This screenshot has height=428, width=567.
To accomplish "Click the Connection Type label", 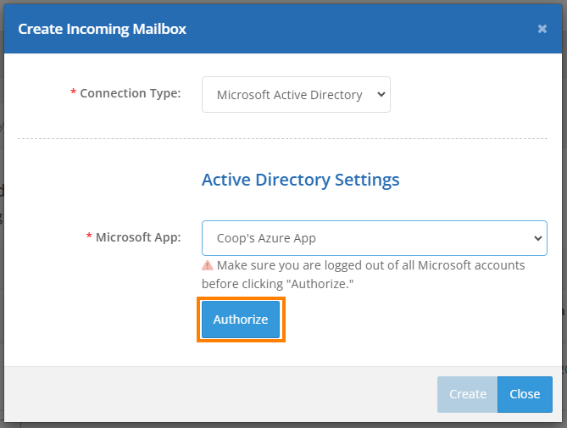I will point(131,93).
